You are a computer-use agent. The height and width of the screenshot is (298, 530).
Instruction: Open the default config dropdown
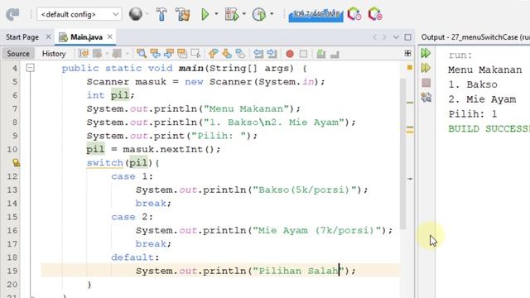79,14
